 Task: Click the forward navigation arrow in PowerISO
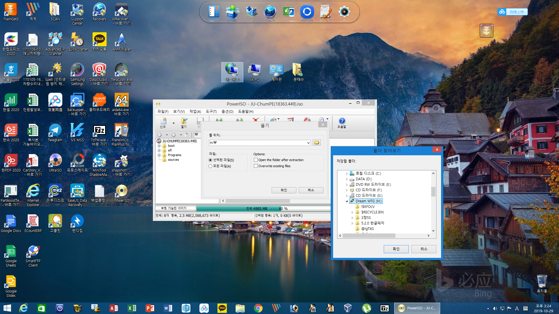click(x=174, y=135)
